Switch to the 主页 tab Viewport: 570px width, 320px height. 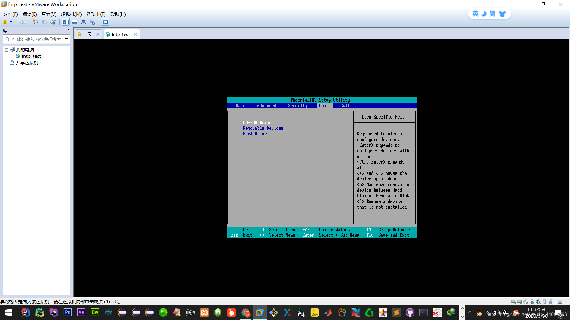coord(87,34)
